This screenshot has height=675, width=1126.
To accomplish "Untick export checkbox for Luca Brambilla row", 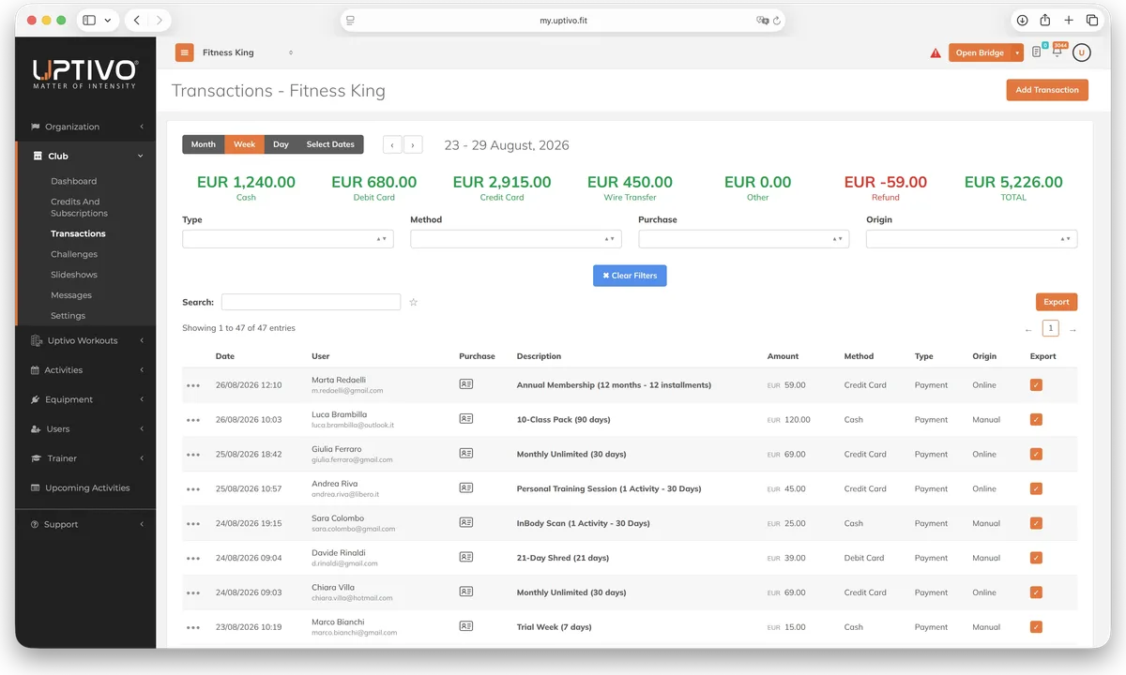I will coord(1036,420).
